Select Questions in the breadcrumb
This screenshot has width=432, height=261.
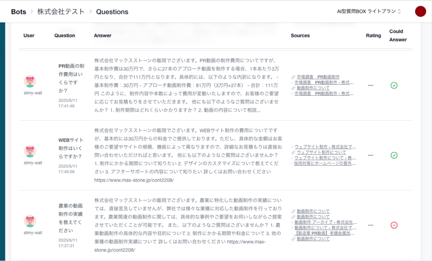[x=112, y=12]
